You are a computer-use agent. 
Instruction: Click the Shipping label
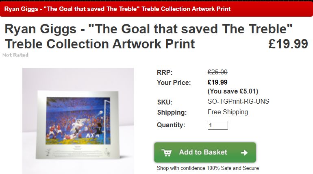pyautogui.click(x=172, y=112)
